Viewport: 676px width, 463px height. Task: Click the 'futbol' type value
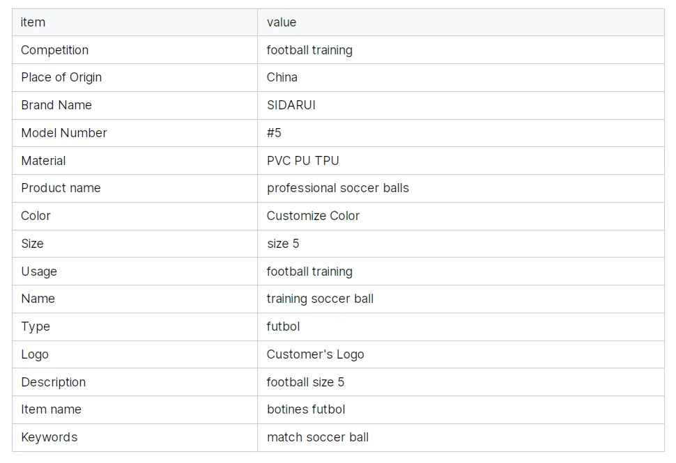(x=283, y=327)
